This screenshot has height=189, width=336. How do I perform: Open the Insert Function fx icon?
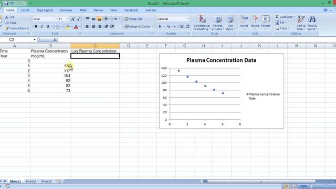pos(55,40)
